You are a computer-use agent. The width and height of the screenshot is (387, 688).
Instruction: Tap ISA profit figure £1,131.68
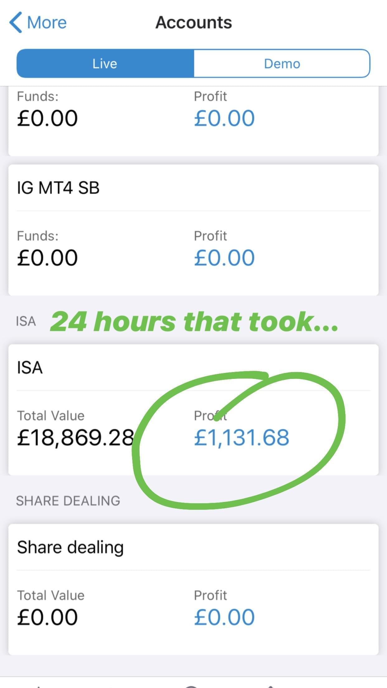[x=241, y=437]
